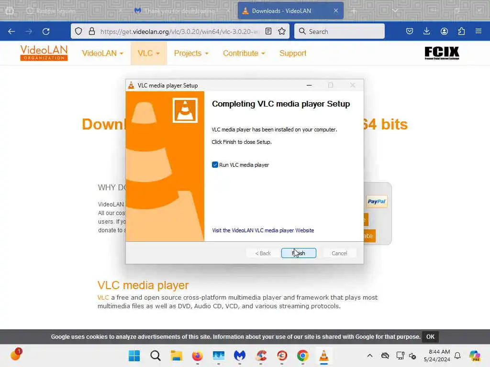This screenshot has height=367, width=490.
Task: Expand the VideoLAN navigation dropdown
Action: click(x=102, y=54)
